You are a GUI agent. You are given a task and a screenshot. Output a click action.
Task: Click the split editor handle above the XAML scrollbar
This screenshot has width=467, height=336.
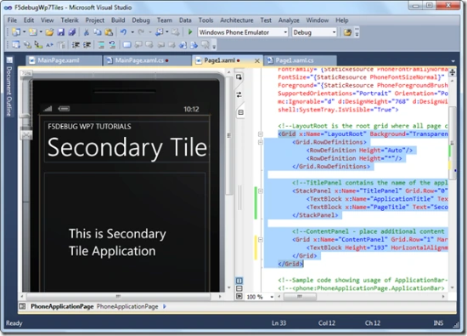452,72
